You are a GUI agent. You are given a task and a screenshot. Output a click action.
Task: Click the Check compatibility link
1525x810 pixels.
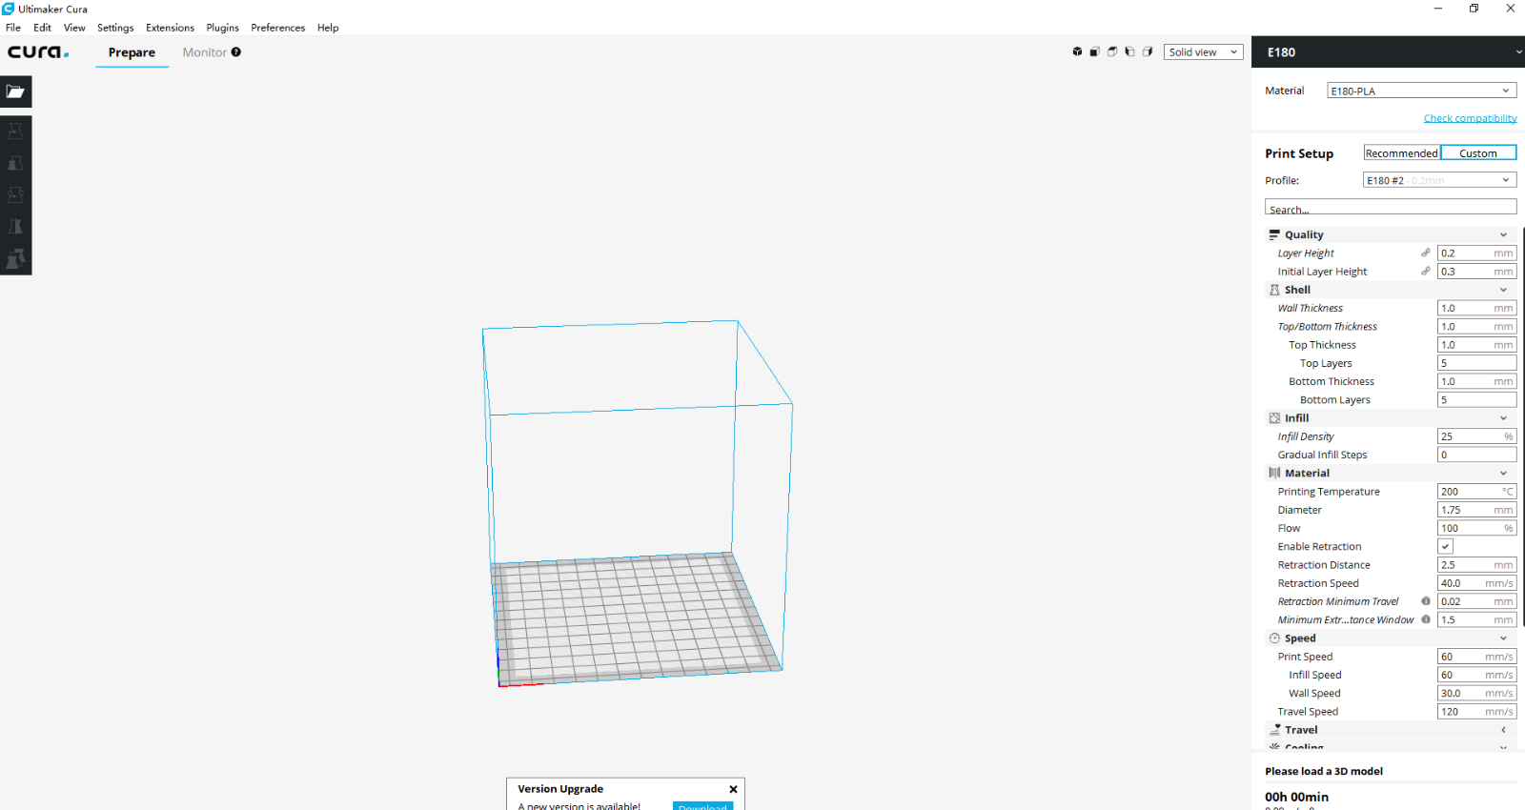(1470, 118)
